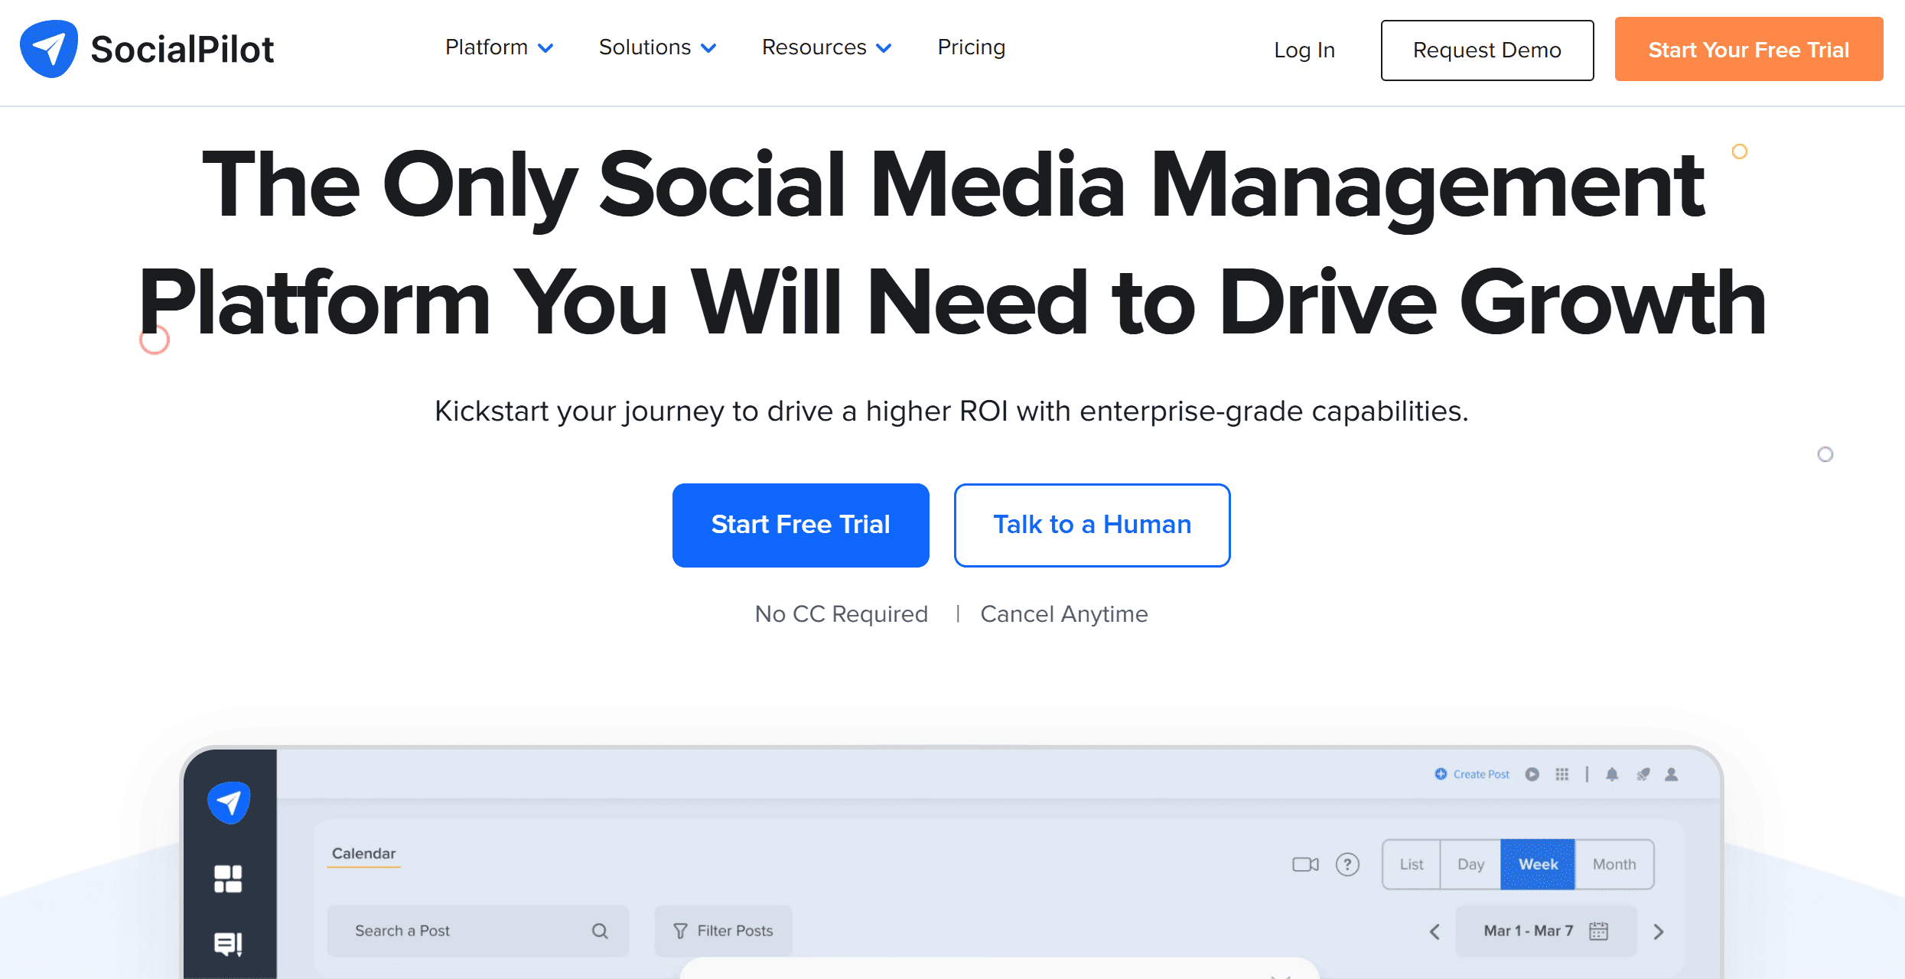The width and height of the screenshot is (1905, 979).
Task: Click the rocket icon in the top bar
Action: [x=1643, y=774]
